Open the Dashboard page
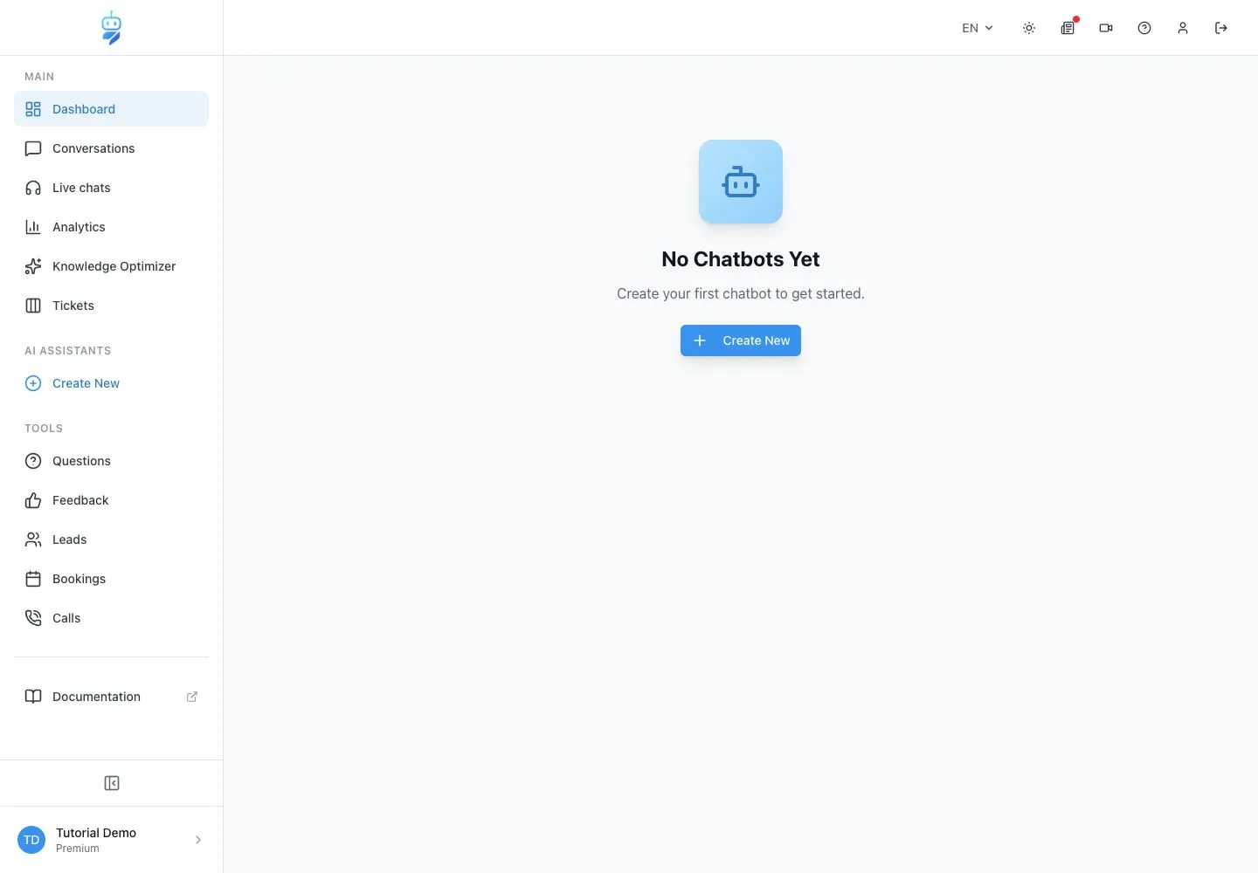The height and width of the screenshot is (873, 1258). pos(111,109)
